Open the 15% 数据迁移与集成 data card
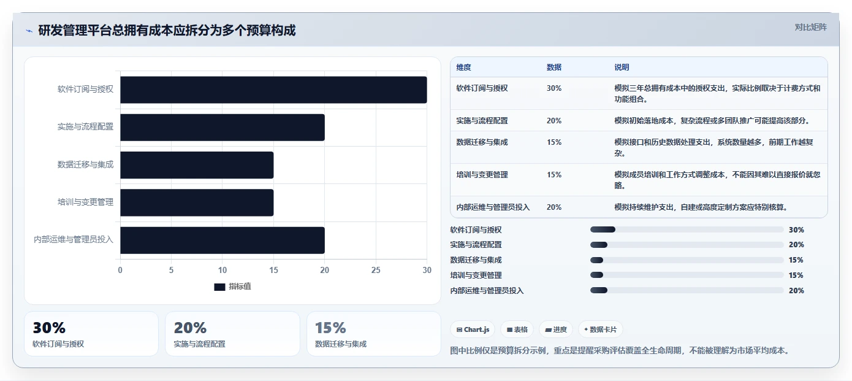Viewport: 852px width, 381px height. (374, 334)
